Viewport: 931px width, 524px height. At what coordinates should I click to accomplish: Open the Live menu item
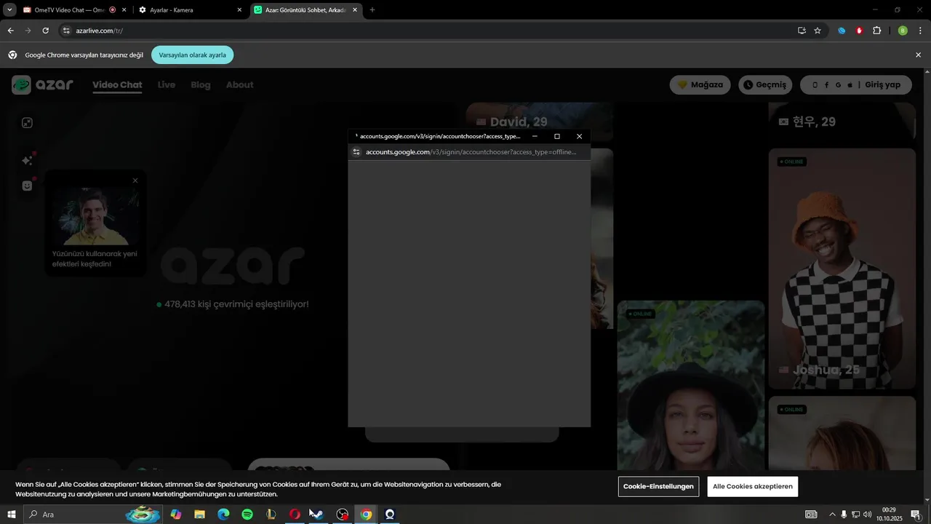pyautogui.click(x=167, y=85)
